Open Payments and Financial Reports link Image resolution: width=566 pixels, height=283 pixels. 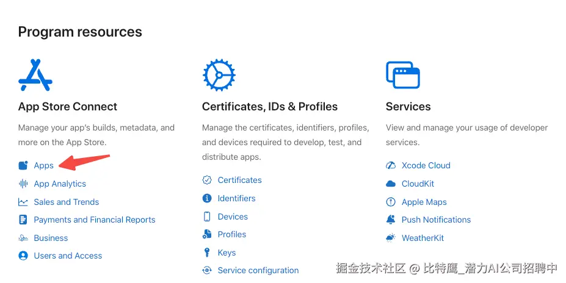95,220
